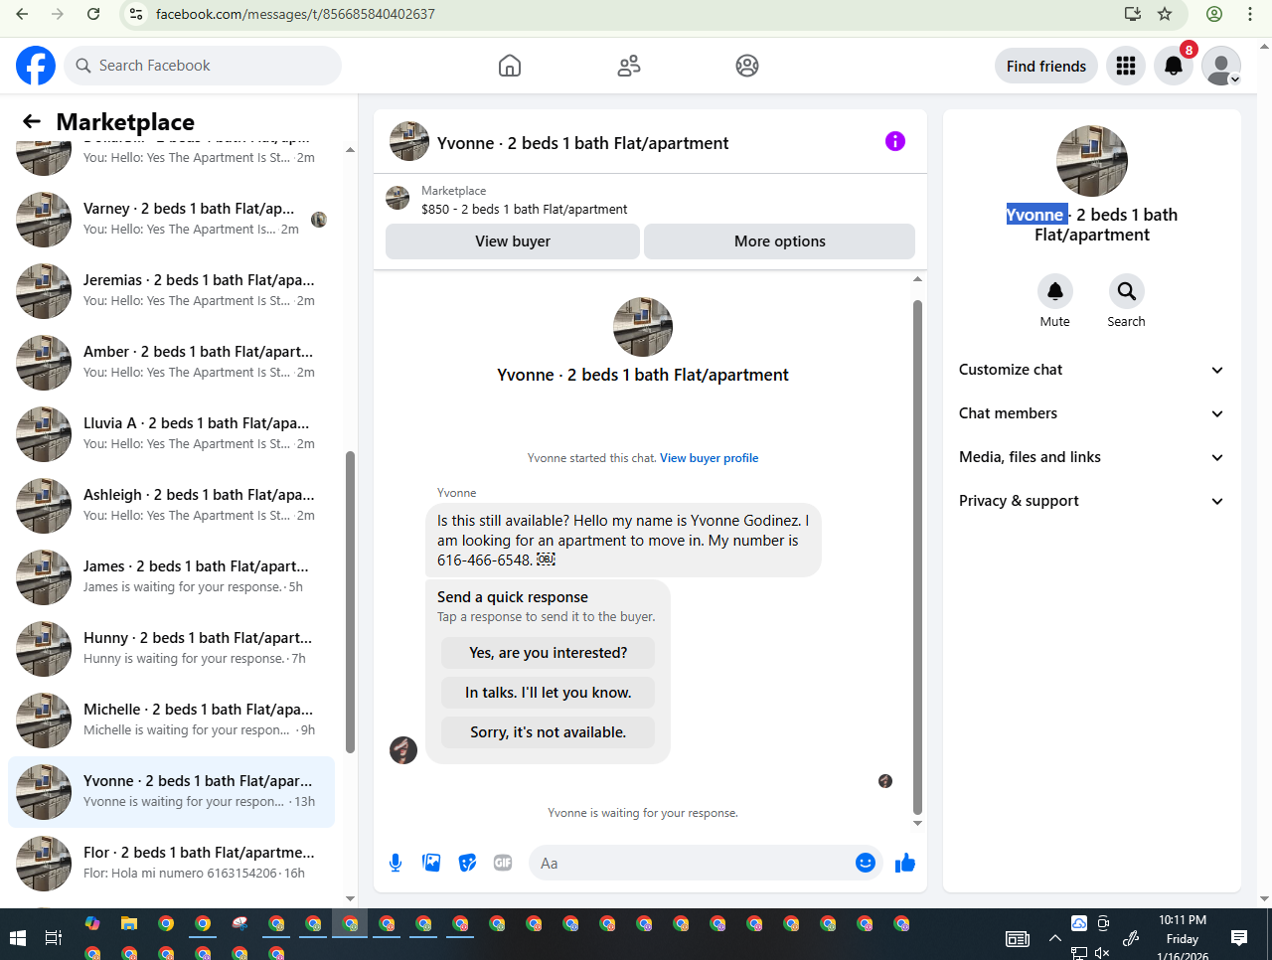Click View buyer button

513,241
